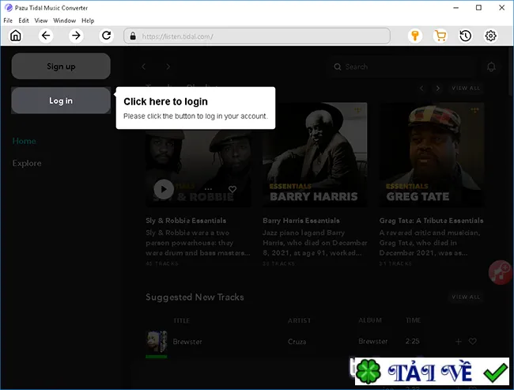Like the Brewster track heart icon
The width and height of the screenshot is (514, 390).
coord(472,341)
